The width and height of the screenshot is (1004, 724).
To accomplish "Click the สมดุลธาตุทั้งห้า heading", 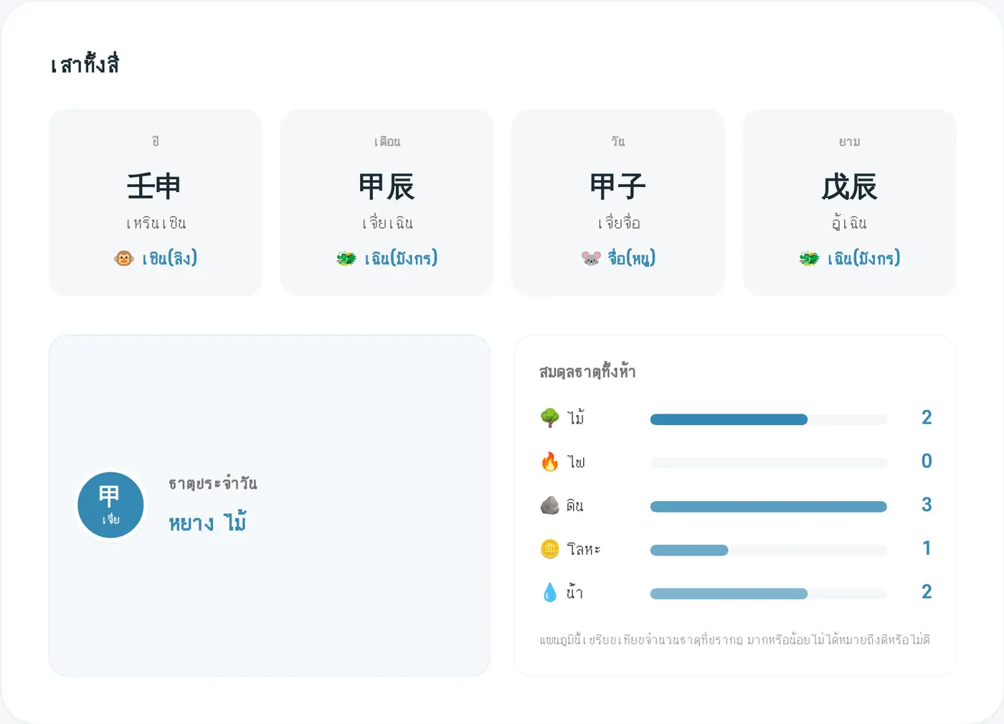I will [587, 371].
